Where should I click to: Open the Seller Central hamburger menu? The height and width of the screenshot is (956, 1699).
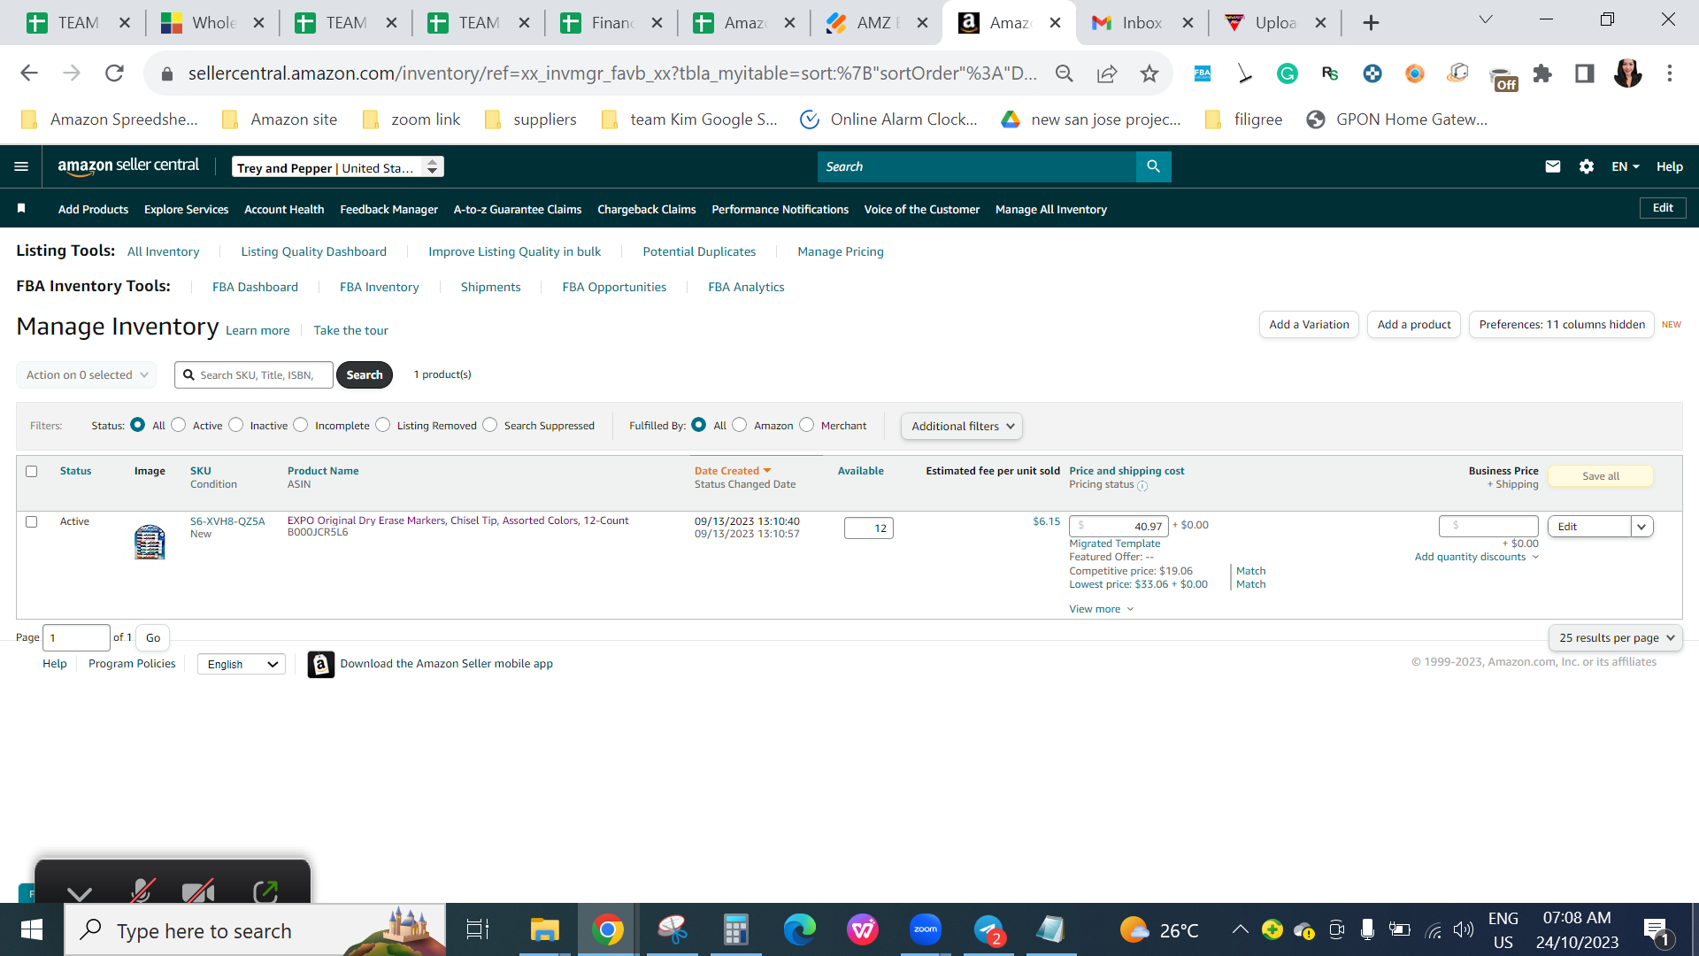21,166
